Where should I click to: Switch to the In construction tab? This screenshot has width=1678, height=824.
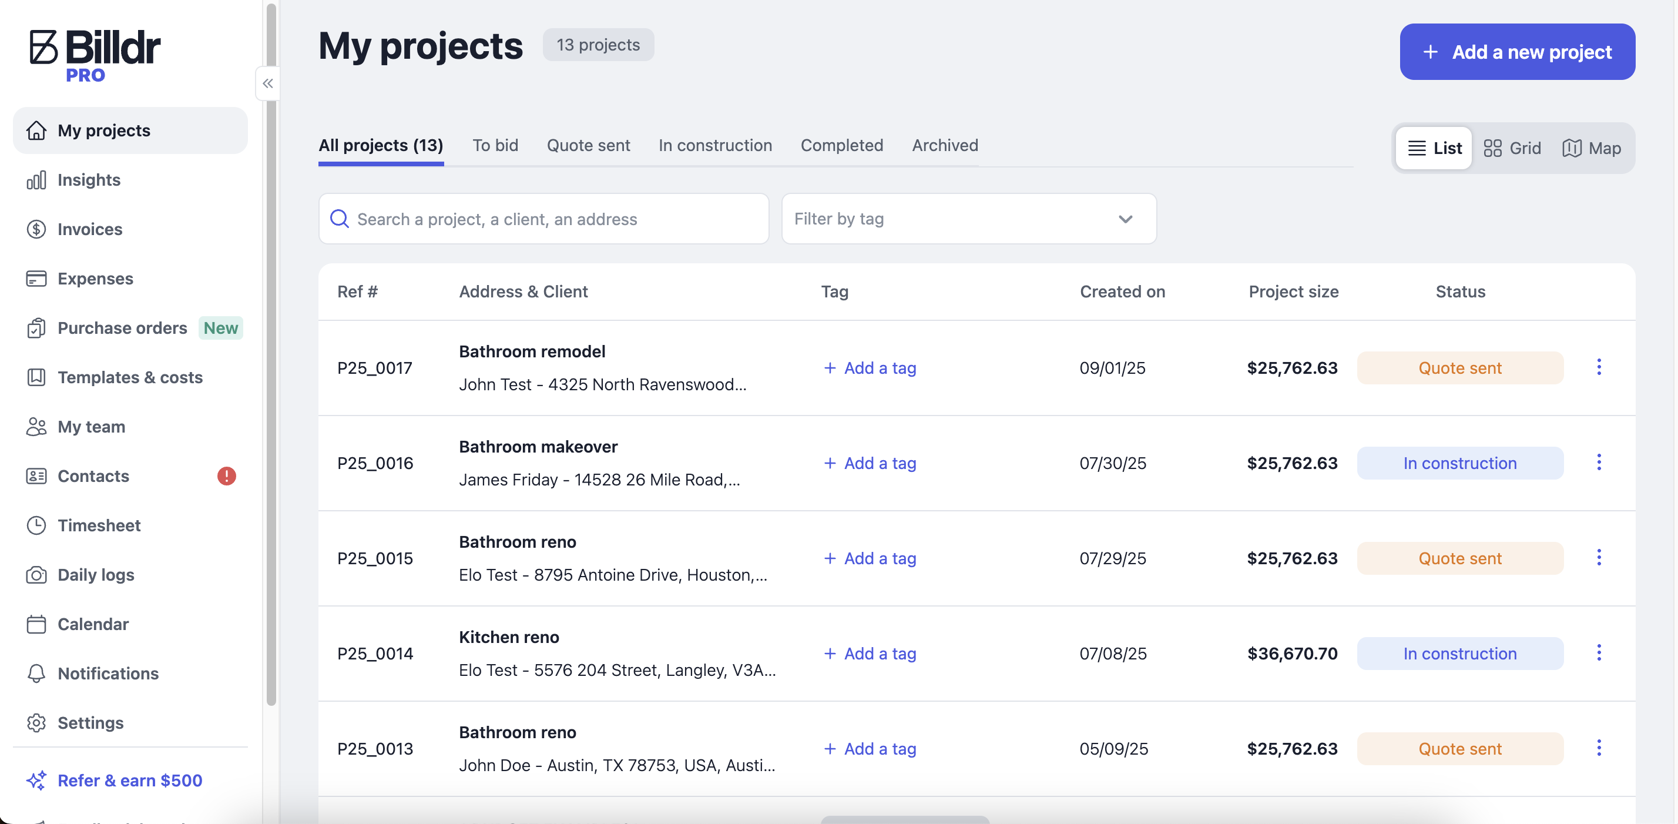coord(715,145)
